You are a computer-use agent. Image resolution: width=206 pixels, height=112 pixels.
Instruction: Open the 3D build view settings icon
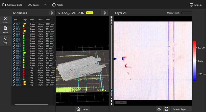click(x=105, y=13)
